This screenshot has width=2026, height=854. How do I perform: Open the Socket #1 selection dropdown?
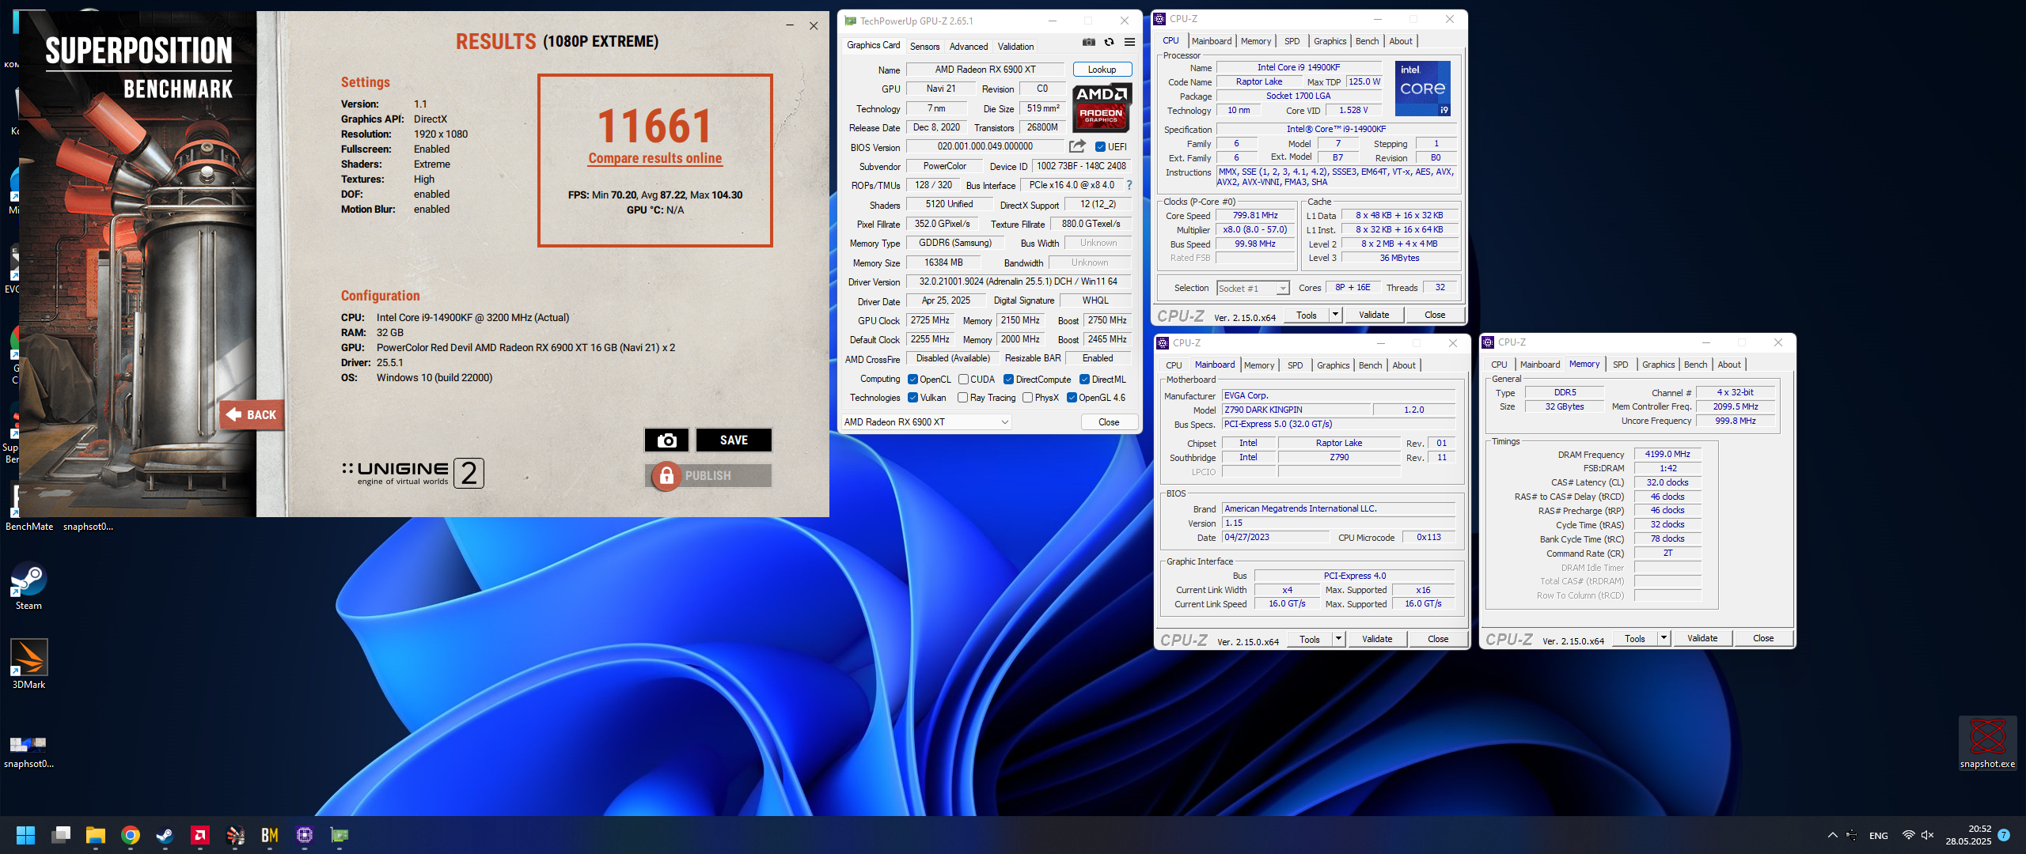click(x=1253, y=289)
